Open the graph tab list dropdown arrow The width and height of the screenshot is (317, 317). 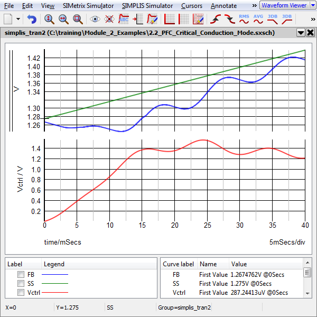pyautogui.click(x=301, y=32)
